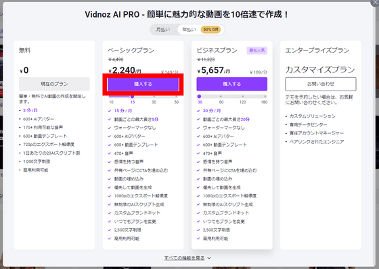Click checkmark beside Basic 2,500文字制限
The width and height of the screenshot is (379, 269).
click(x=110, y=230)
